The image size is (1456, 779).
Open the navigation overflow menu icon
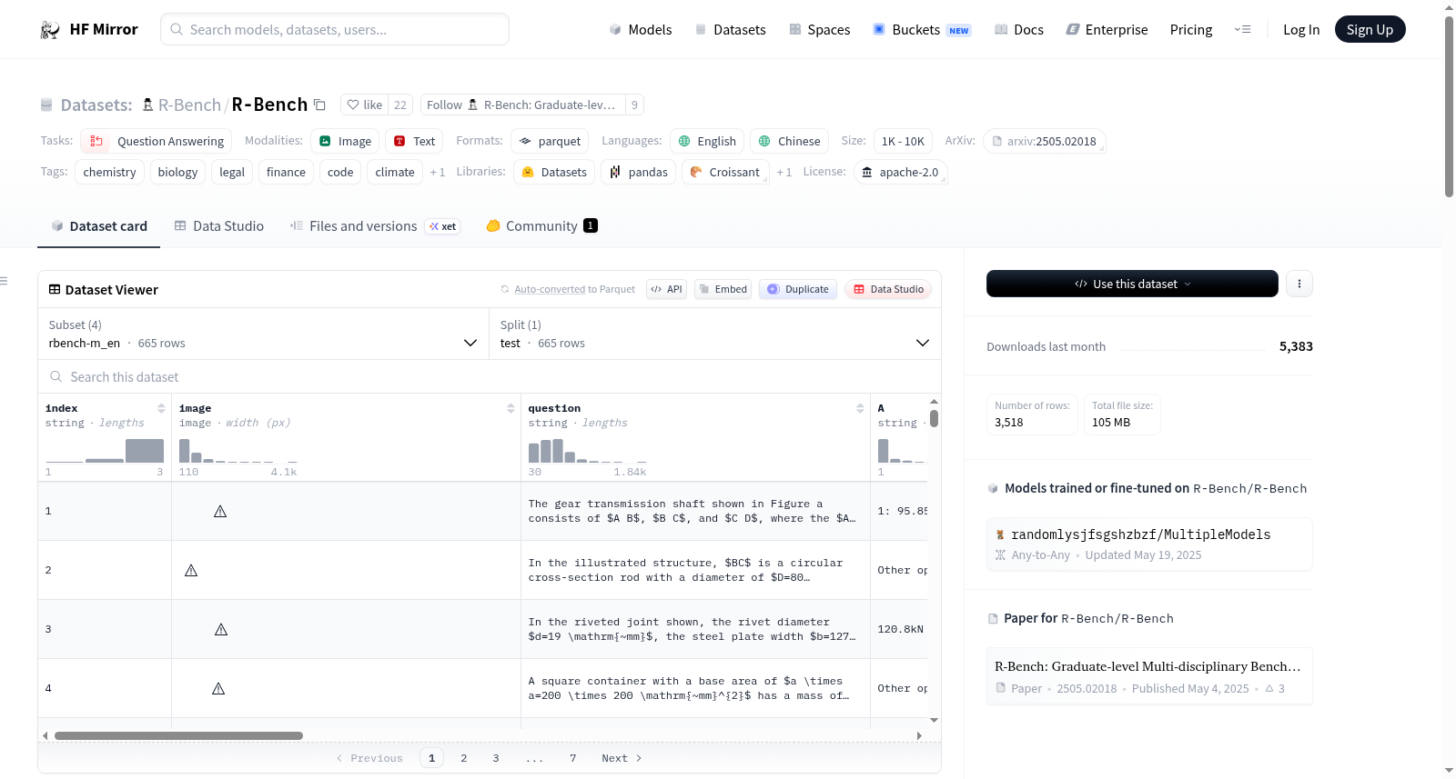coord(1242,30)
